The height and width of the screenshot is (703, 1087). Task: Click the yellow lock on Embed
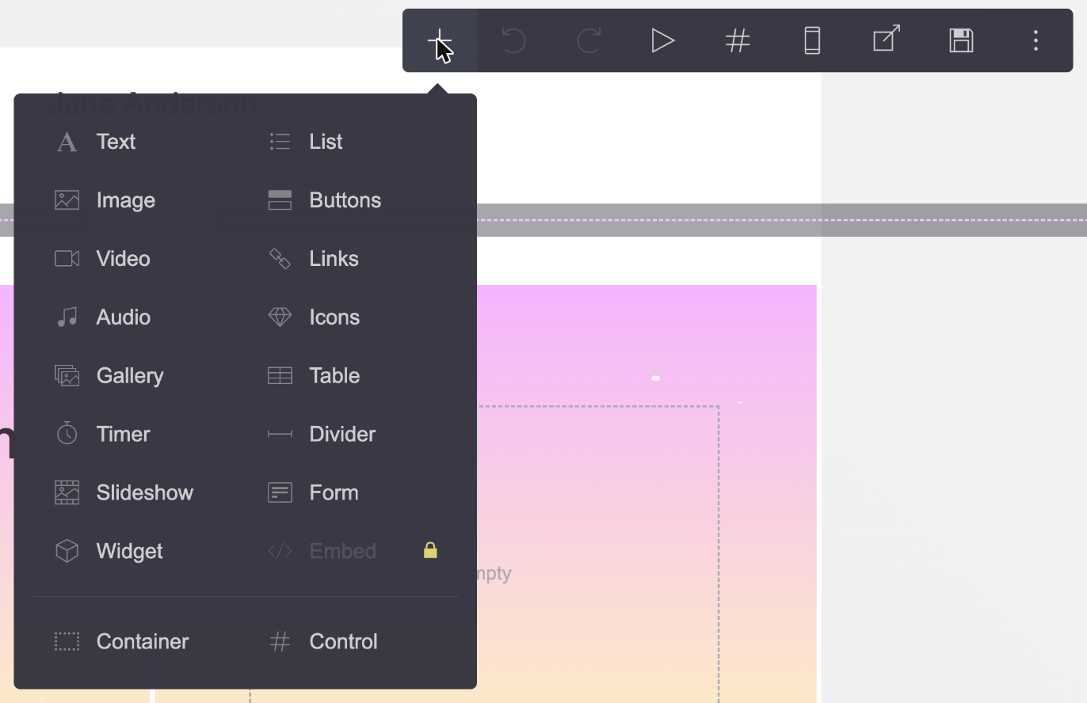pyautogui.click(x=430, y=549)
